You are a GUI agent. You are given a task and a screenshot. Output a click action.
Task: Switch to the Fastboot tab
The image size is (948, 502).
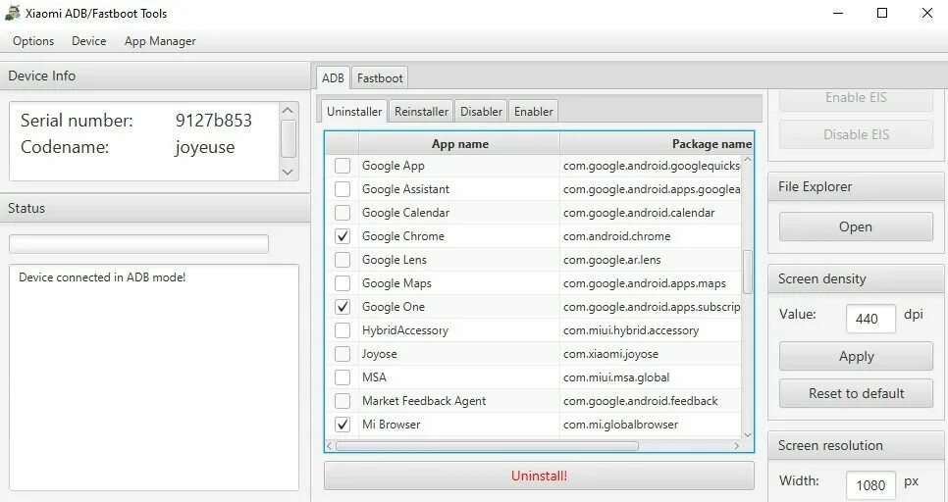[380, 77]
